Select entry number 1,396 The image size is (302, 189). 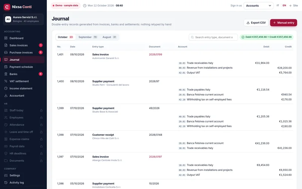pyautogui.click(x=60, y=184)
